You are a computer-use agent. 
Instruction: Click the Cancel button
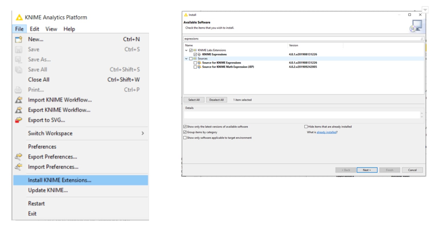click(412, 170)
